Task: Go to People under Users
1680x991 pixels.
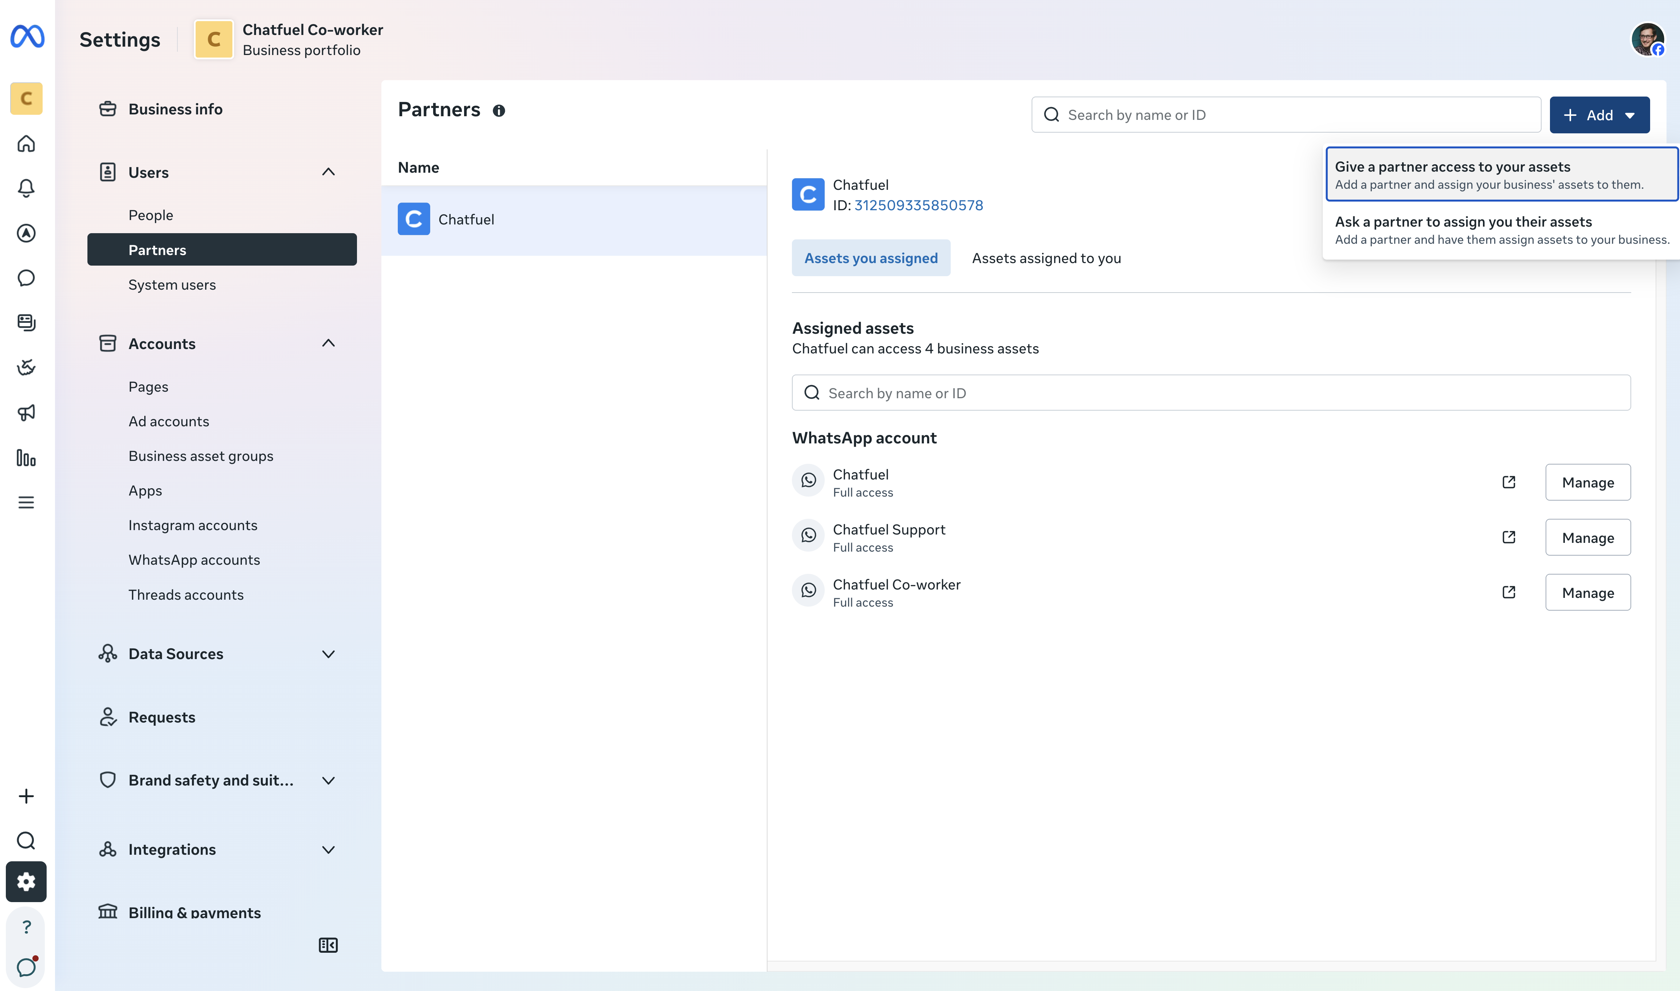Action: pos(151,215)
